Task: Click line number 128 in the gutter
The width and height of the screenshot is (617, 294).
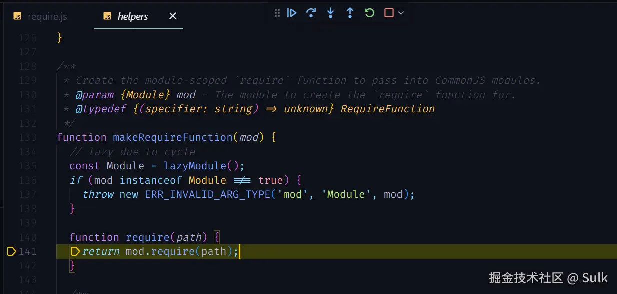Action: (x=28, y=66)
